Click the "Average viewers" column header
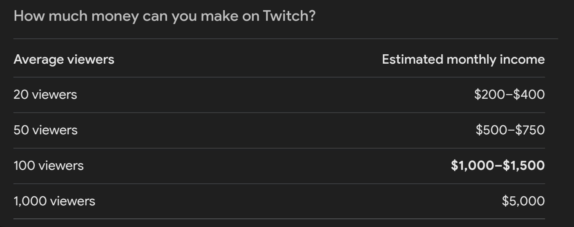 [64, 60]
